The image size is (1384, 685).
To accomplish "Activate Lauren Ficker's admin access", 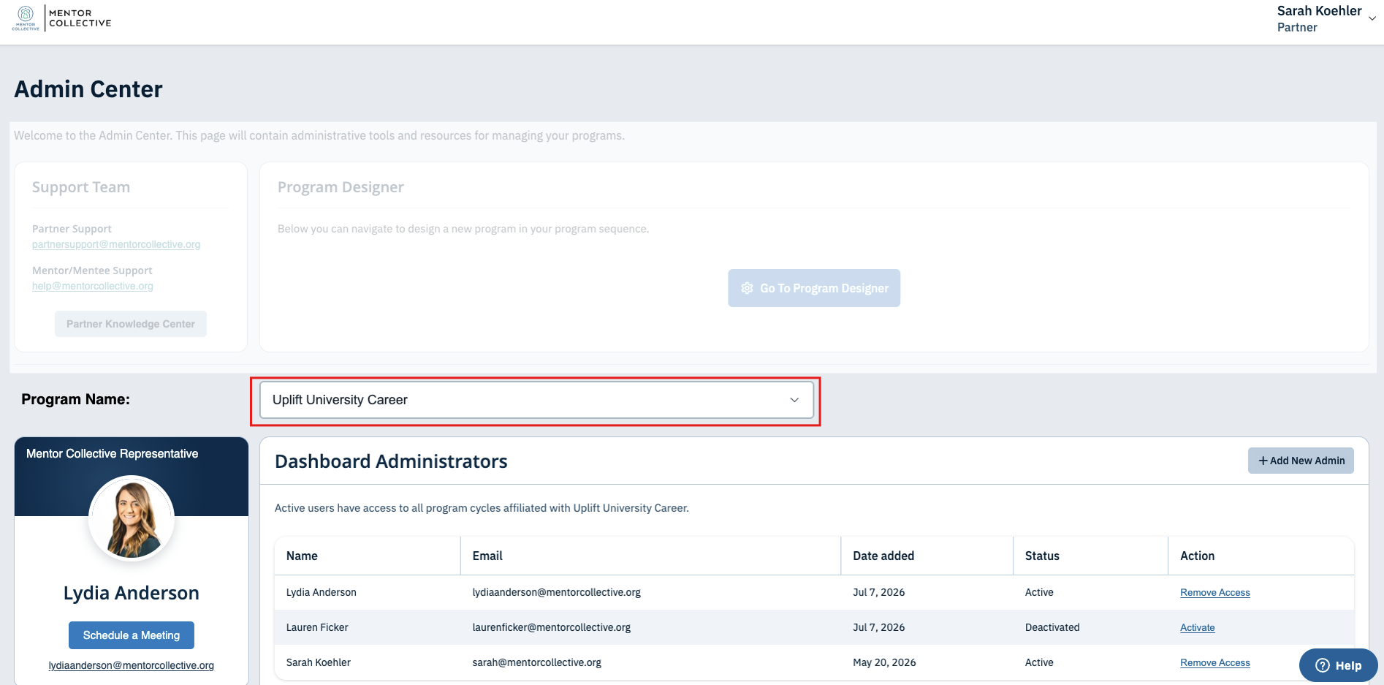I will tap(1198, 627).
